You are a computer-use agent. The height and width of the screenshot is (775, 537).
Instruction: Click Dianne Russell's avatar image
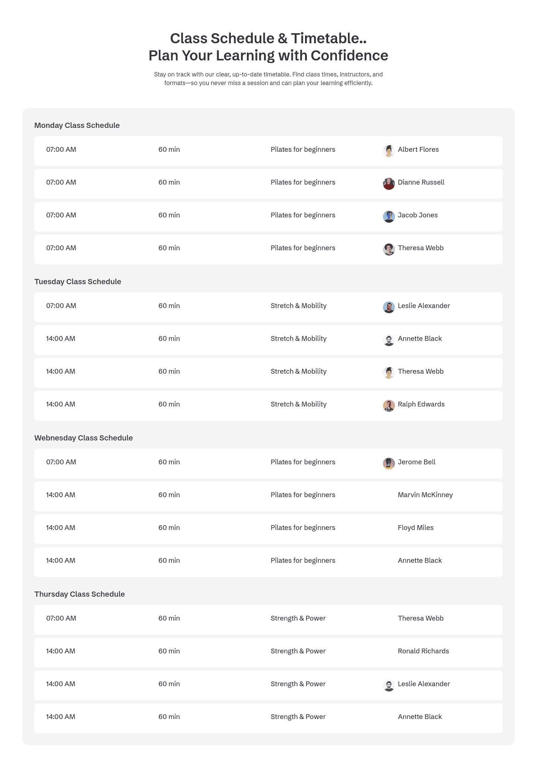pyautogui.click(x=389, y=183)
